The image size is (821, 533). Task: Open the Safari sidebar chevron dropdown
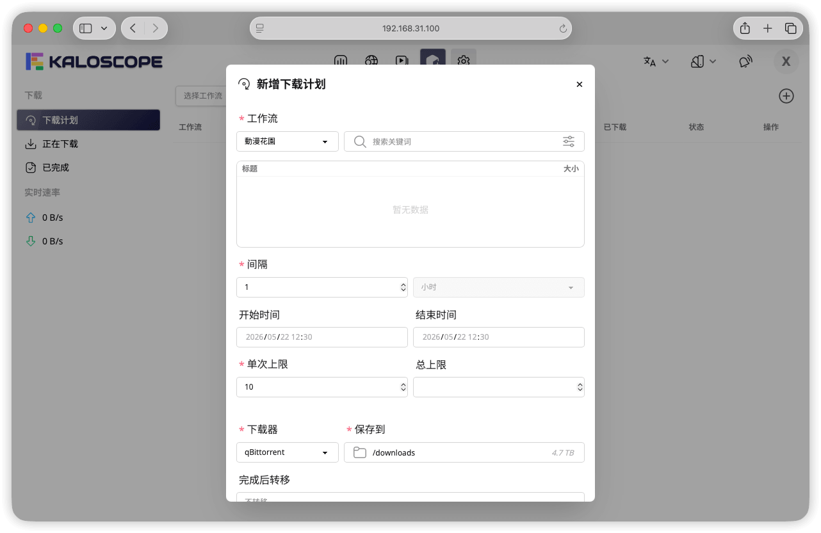(104, 28)
